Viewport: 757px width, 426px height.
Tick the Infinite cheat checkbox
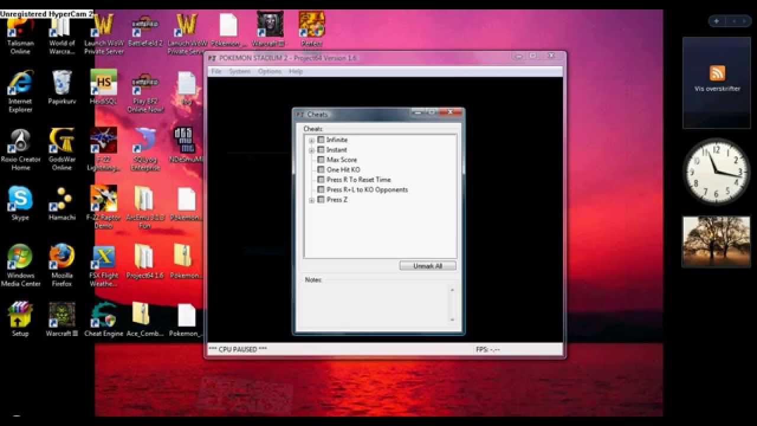(321, 140)
